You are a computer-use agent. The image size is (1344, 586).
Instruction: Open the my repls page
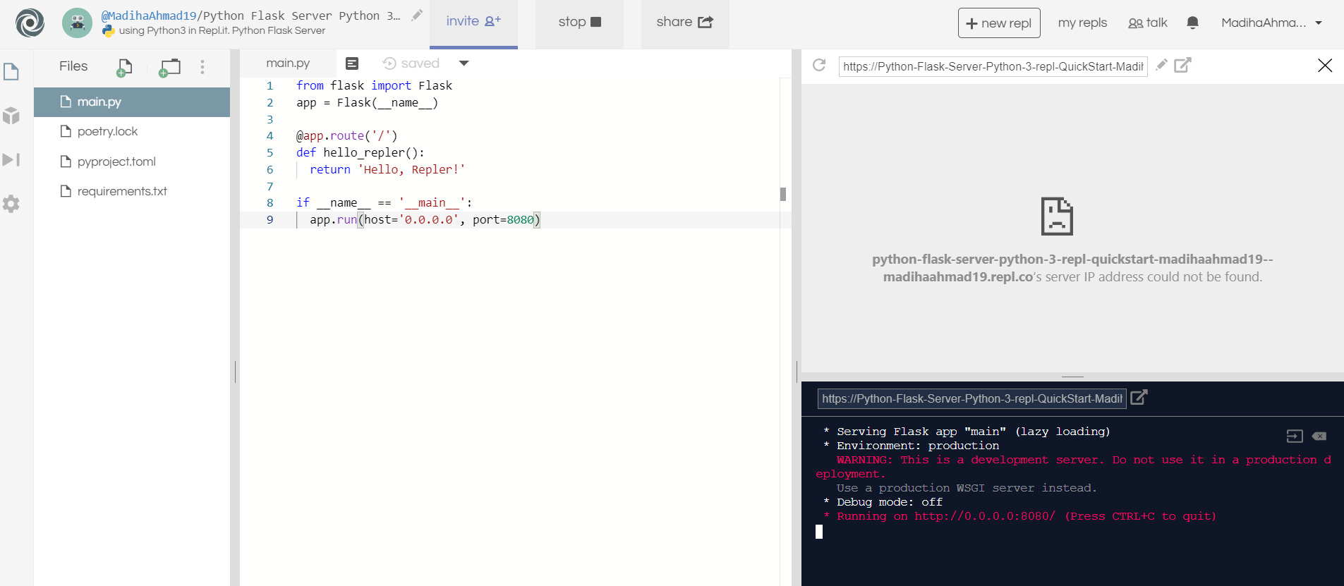point(1082,23)
